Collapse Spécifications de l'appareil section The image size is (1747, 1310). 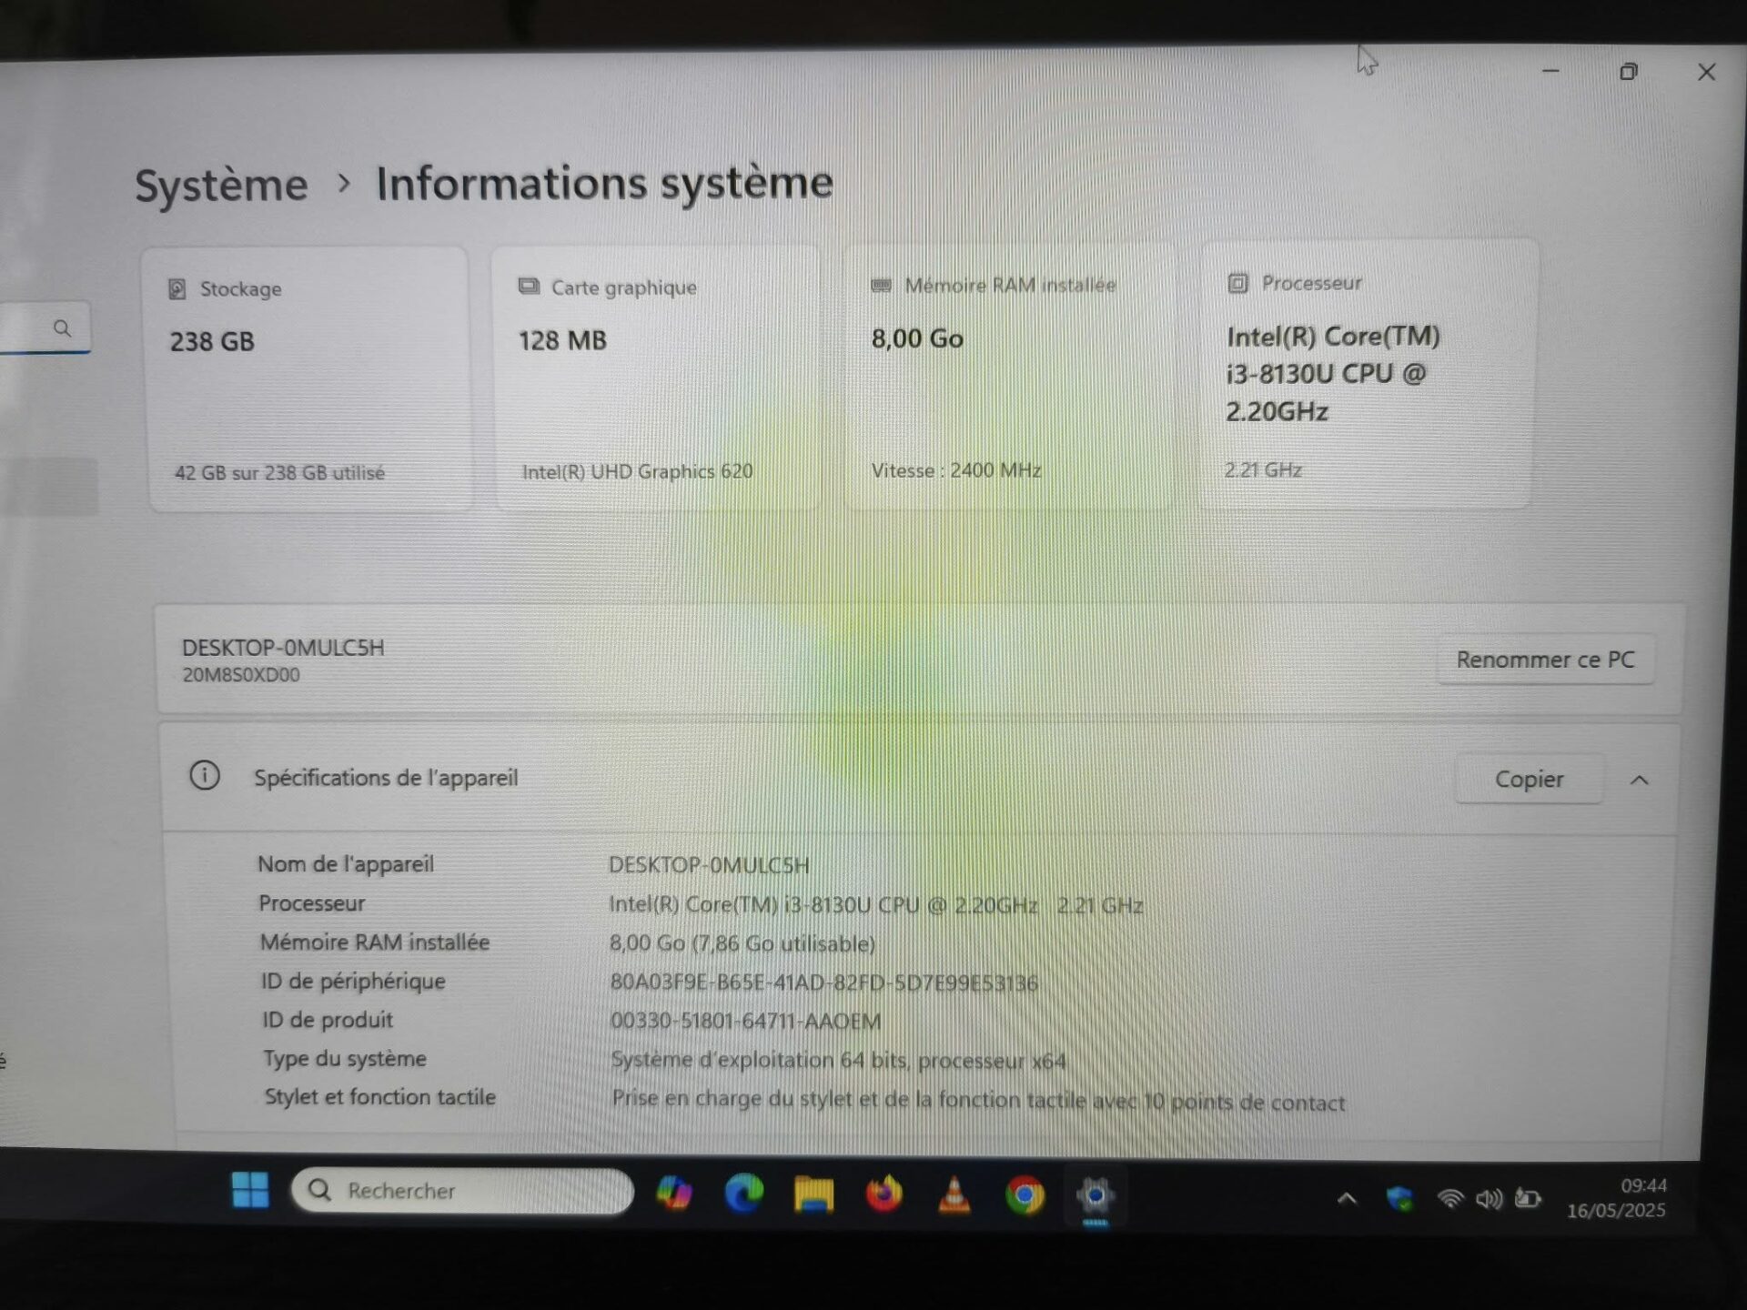pyautogui.click(x=1640, y=780)
